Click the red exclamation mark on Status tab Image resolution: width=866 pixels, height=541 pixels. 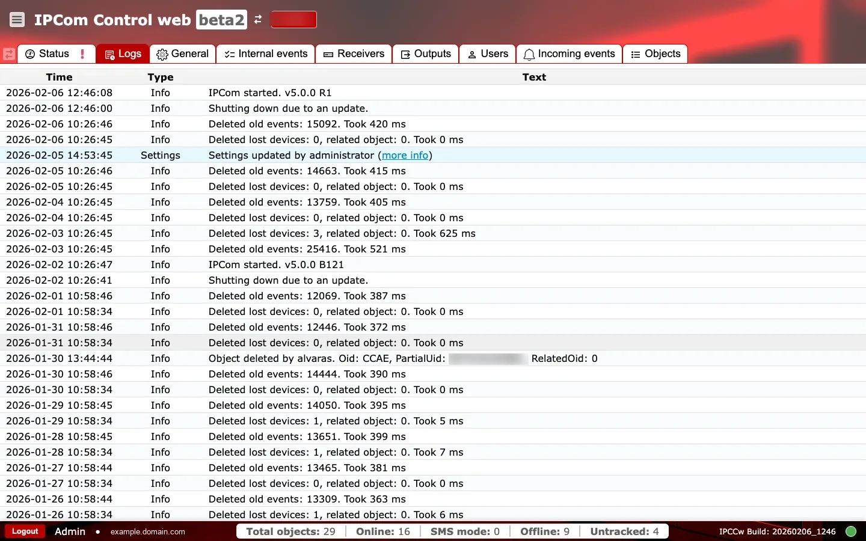click(82, 53)
